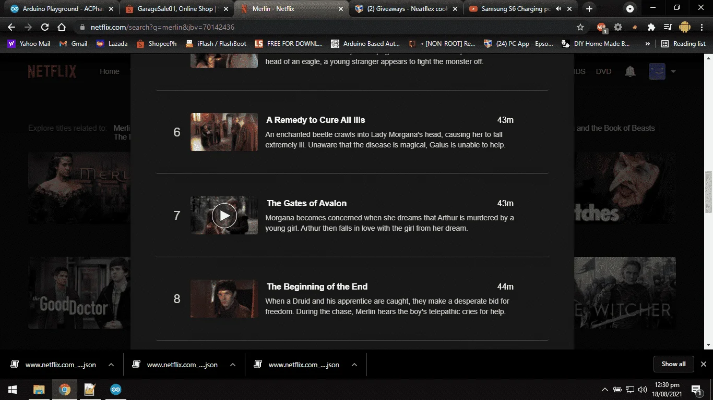Open the Windows Start menu

[x=13, y=390]
